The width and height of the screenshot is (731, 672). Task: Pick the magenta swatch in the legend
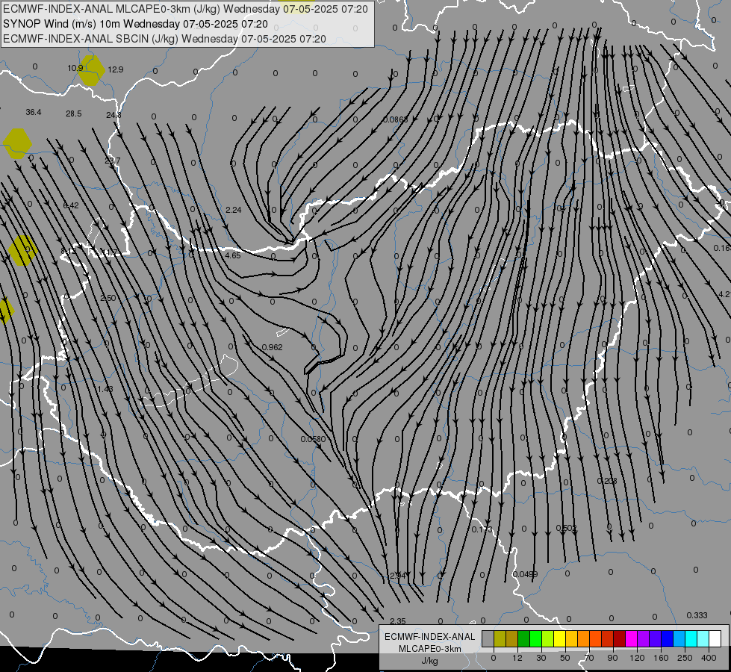click(x=631, y=639)
